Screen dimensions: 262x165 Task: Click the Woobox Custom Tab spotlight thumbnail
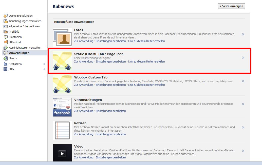click(x=62, y=84)
